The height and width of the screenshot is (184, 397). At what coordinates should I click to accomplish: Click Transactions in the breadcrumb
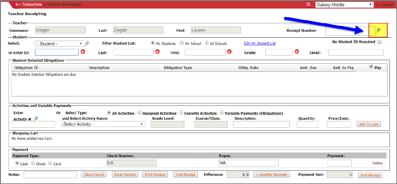(32, 5)
